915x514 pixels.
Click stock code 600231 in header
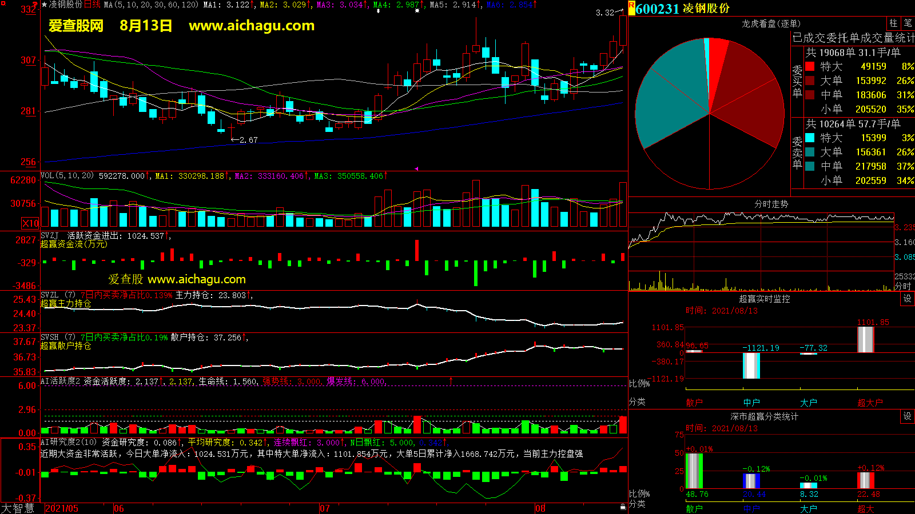coord(657,9)
